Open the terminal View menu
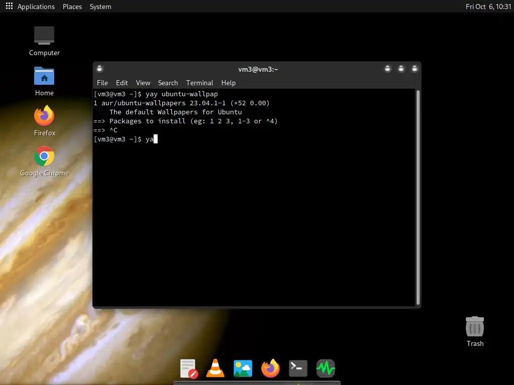 click(x=143, y=83)
